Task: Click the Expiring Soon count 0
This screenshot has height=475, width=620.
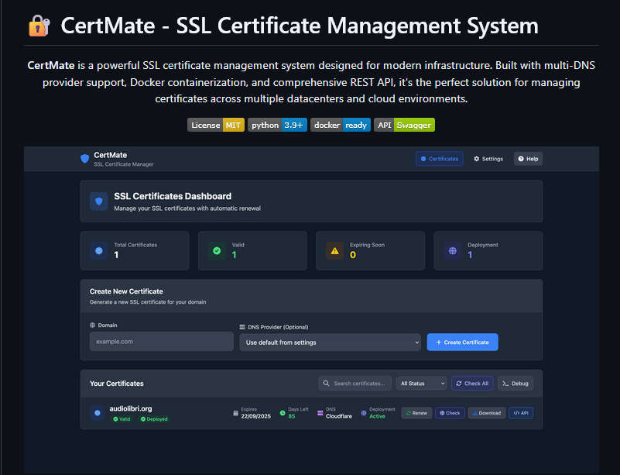Action: click(x=353, y=255)
